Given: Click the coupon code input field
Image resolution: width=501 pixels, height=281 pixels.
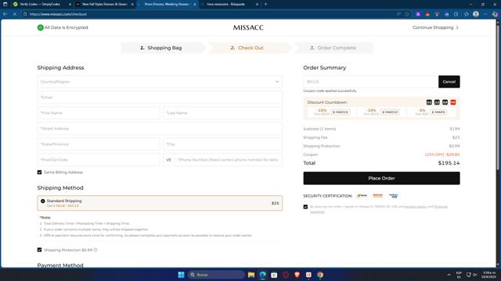Looking at the screenshot, I should [x=370, y=81].
